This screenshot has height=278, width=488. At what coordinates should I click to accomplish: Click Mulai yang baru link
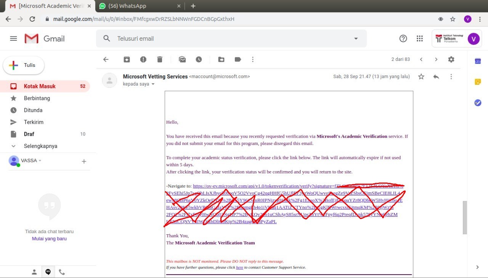tap(49, 239)
